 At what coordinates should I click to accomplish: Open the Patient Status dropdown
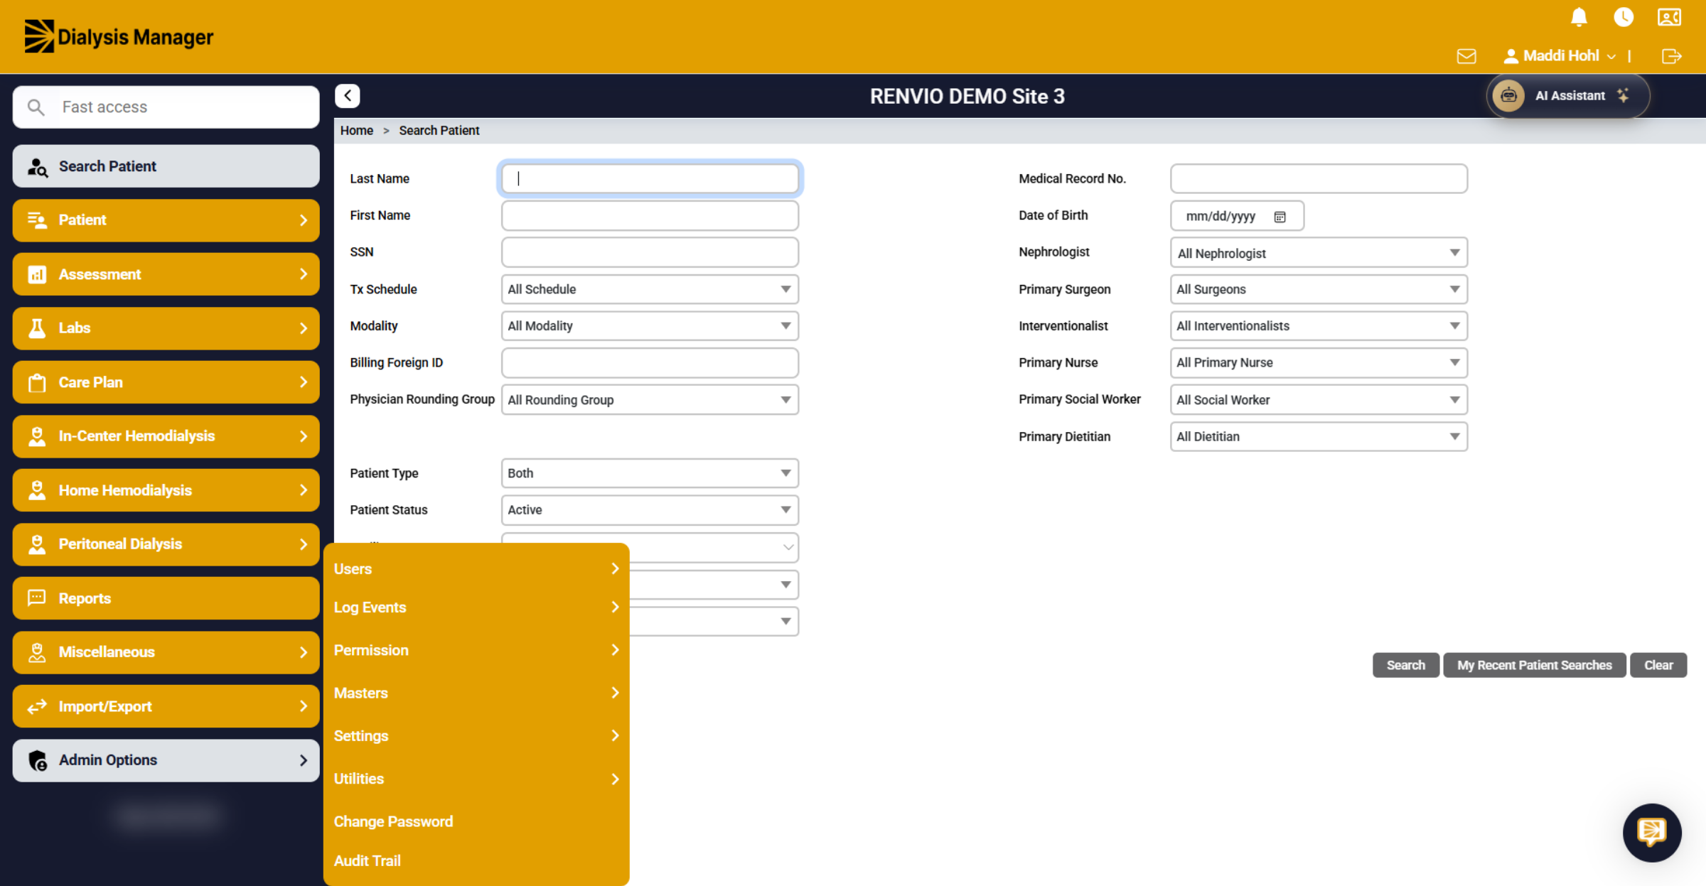pyautogui.click(x=650, y=510)
